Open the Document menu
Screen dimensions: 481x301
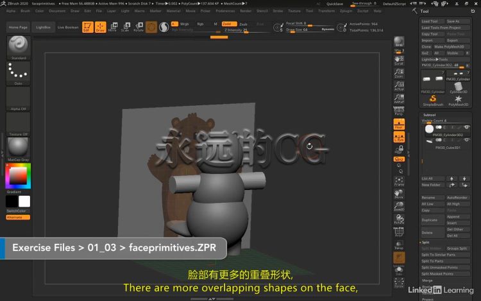pyautogui.click(x=57, y=11)
